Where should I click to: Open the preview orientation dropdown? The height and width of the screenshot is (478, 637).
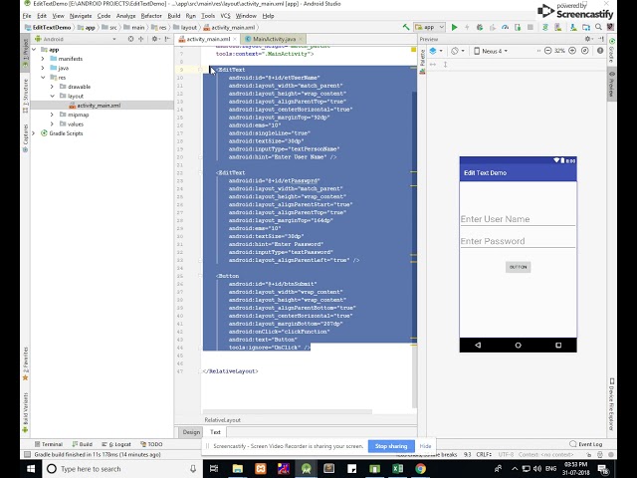[458, 51]
